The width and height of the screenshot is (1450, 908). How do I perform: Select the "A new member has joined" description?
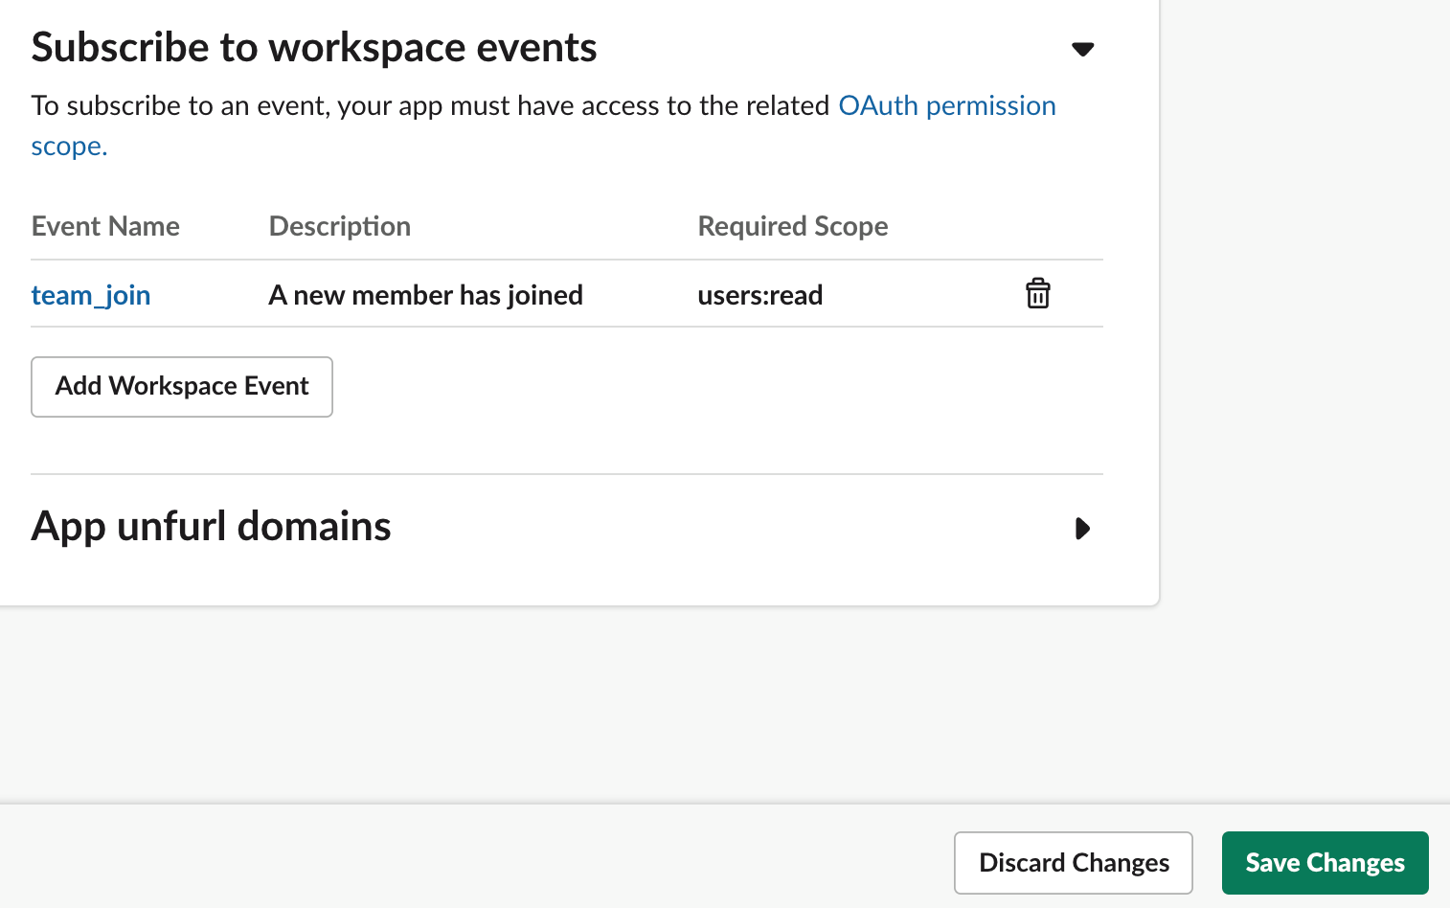click(x=425, y=295)
